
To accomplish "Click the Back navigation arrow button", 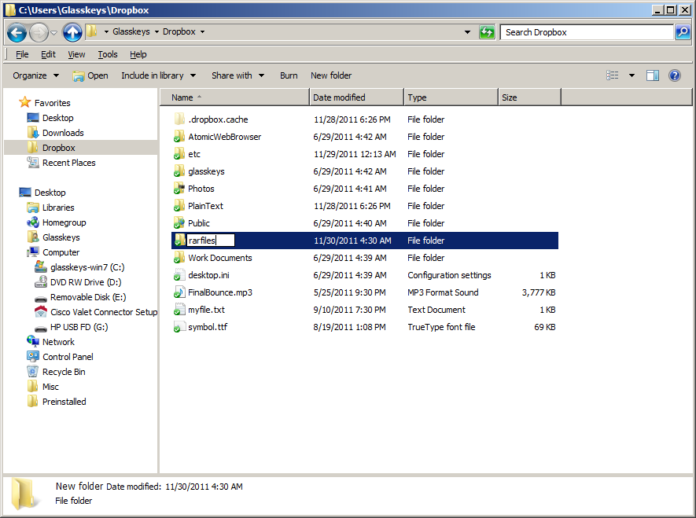I will [x=17, y=32].
